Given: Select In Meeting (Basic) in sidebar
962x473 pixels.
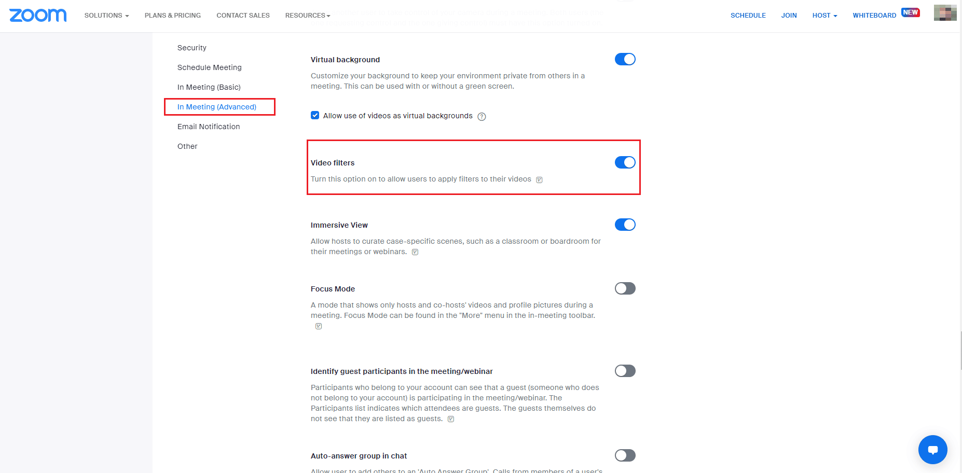Looking at the screenshot, I should point(209,87).
